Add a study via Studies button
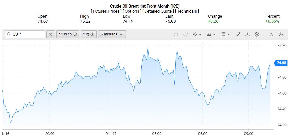 (x=68, y=34)
